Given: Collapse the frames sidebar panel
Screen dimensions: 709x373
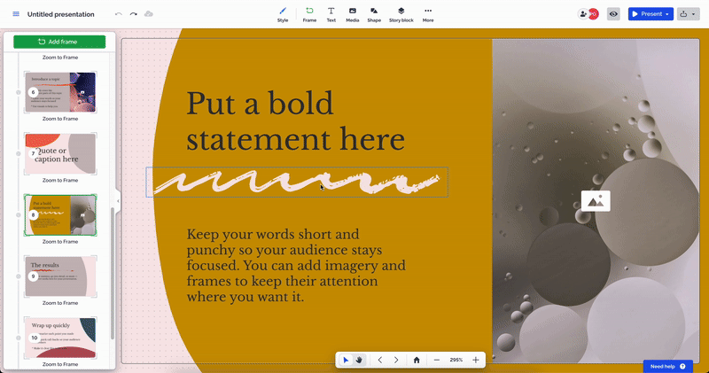Looking at the screenshot, I should (x=117, y=201).
